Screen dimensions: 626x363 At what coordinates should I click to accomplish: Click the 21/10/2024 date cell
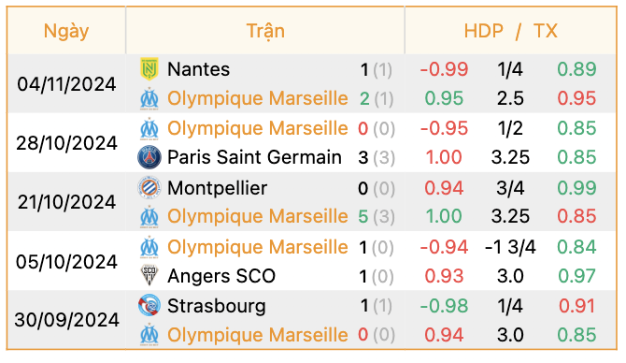[66, 202]
